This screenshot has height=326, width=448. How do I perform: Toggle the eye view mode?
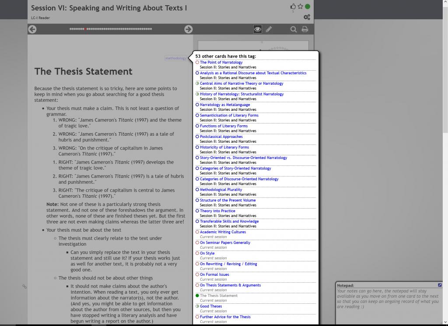(258, 29)
